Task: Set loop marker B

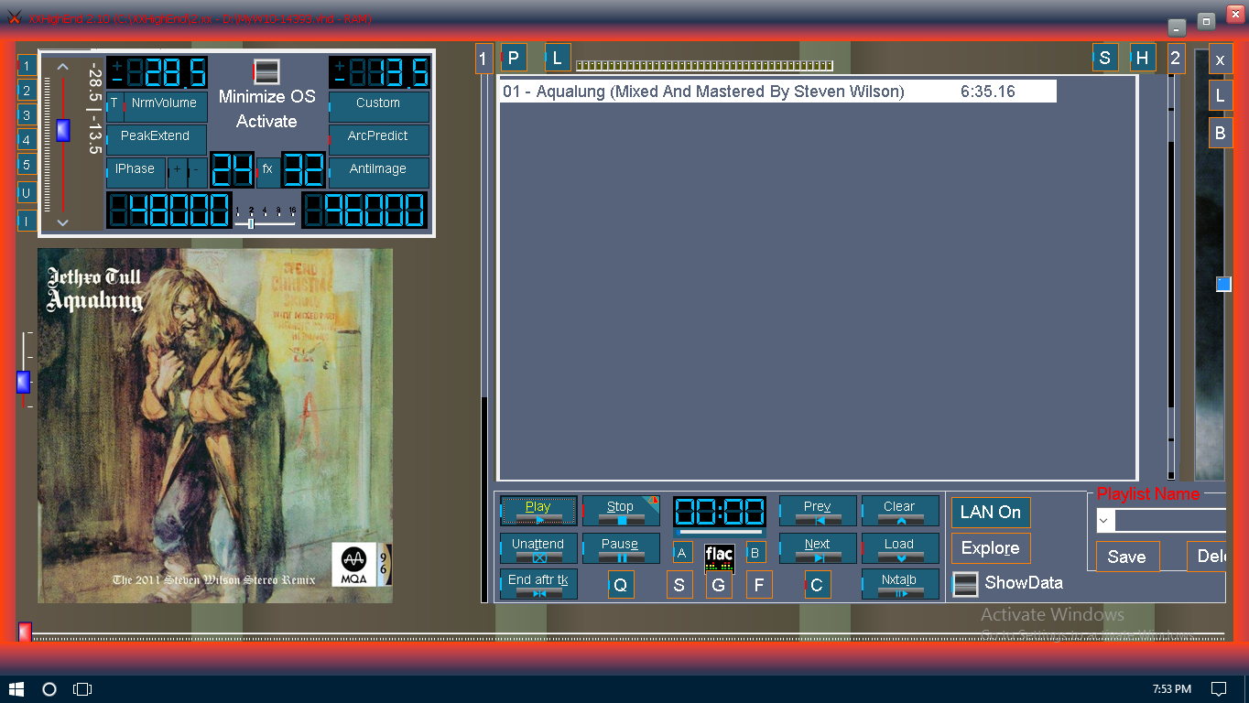Action: coord(756,552)
